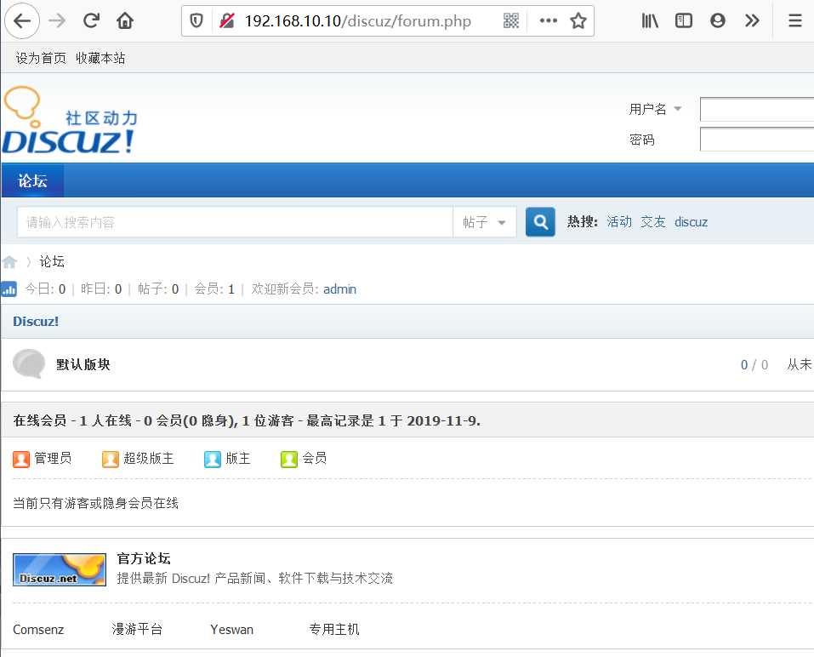Click the blue 版主 user icon
The image size is (814, 657).
click(x=213, y=459)
